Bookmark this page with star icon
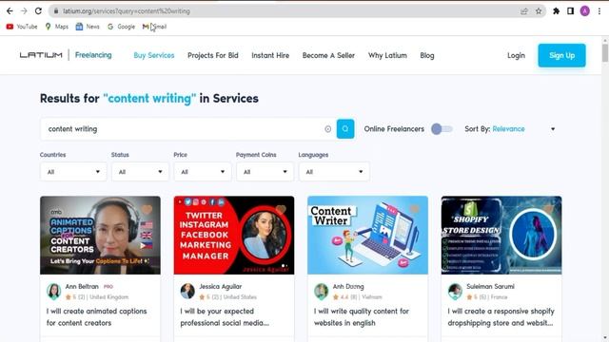Image resolution: width=609 pixels, height=342 pixels. 539,11
